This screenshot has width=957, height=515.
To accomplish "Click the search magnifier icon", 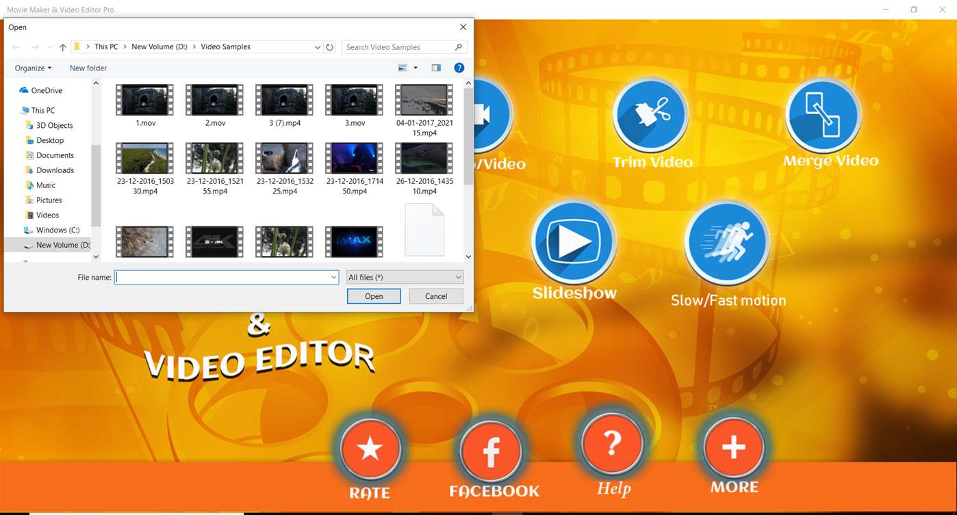I will [459, 47].
